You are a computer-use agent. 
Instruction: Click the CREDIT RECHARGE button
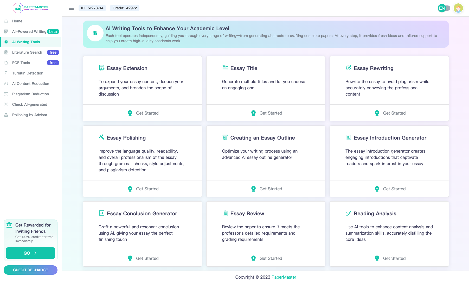[30, 270]
